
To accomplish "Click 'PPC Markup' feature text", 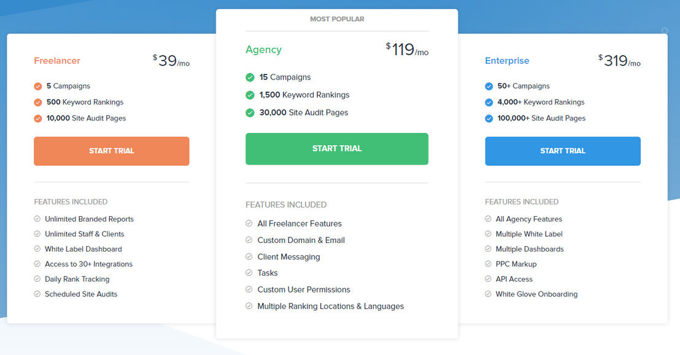I will pyautogui.click(x=516, y=264).
